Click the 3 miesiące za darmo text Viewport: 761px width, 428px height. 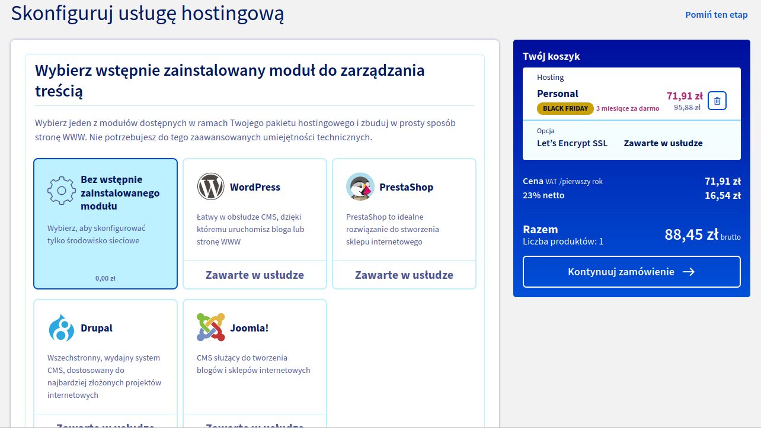point(628,108)
